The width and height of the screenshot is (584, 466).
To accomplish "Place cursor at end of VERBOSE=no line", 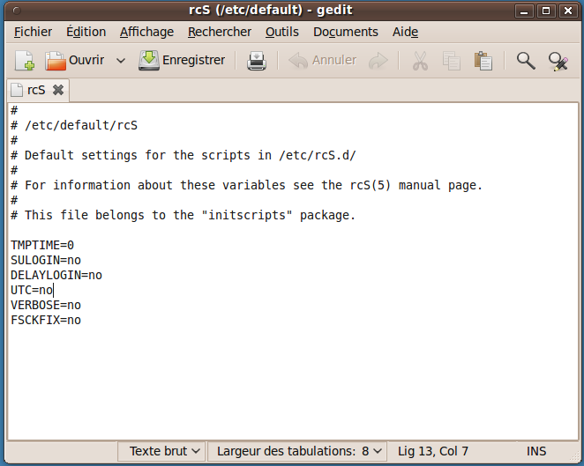I will pyautogui.click(x=82, y=305).
